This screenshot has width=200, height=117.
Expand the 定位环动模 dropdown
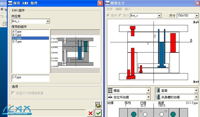(148, 97)
